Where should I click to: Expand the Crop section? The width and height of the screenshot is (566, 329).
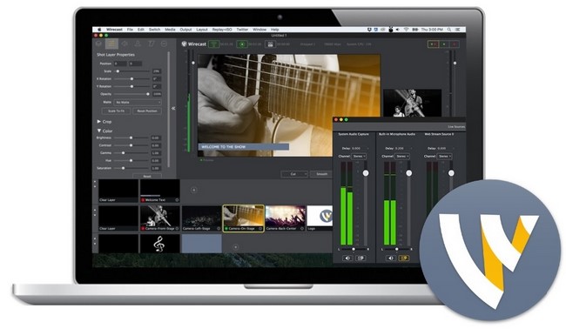[x=99, y=122]
